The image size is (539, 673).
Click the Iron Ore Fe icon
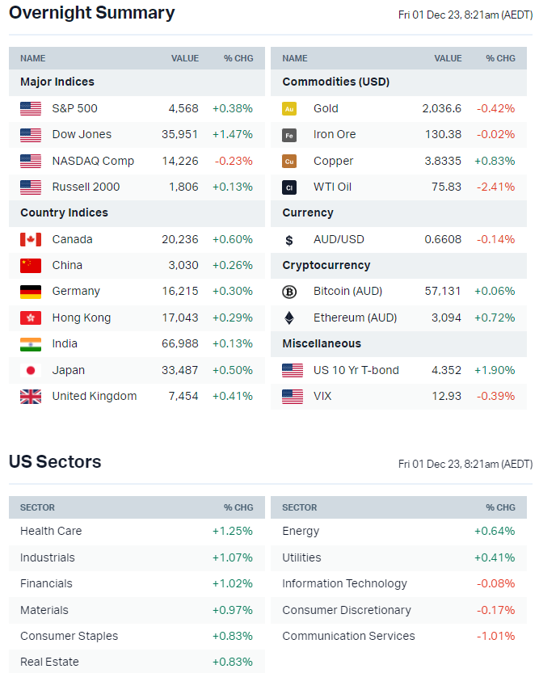tap(289, 135)
